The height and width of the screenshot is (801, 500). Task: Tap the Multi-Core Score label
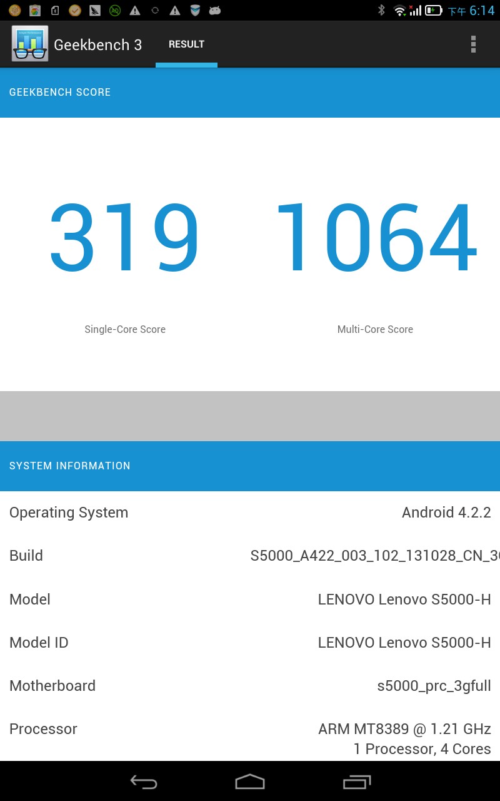(x=375, y=329)
